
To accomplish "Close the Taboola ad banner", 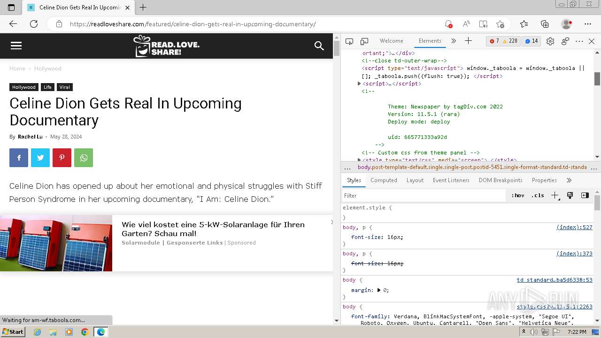I will point(331,222).
